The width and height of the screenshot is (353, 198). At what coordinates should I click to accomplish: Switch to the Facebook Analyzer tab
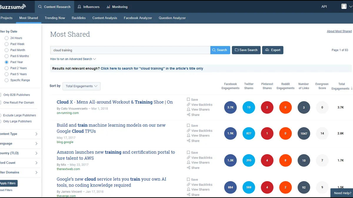click(138, 18)
